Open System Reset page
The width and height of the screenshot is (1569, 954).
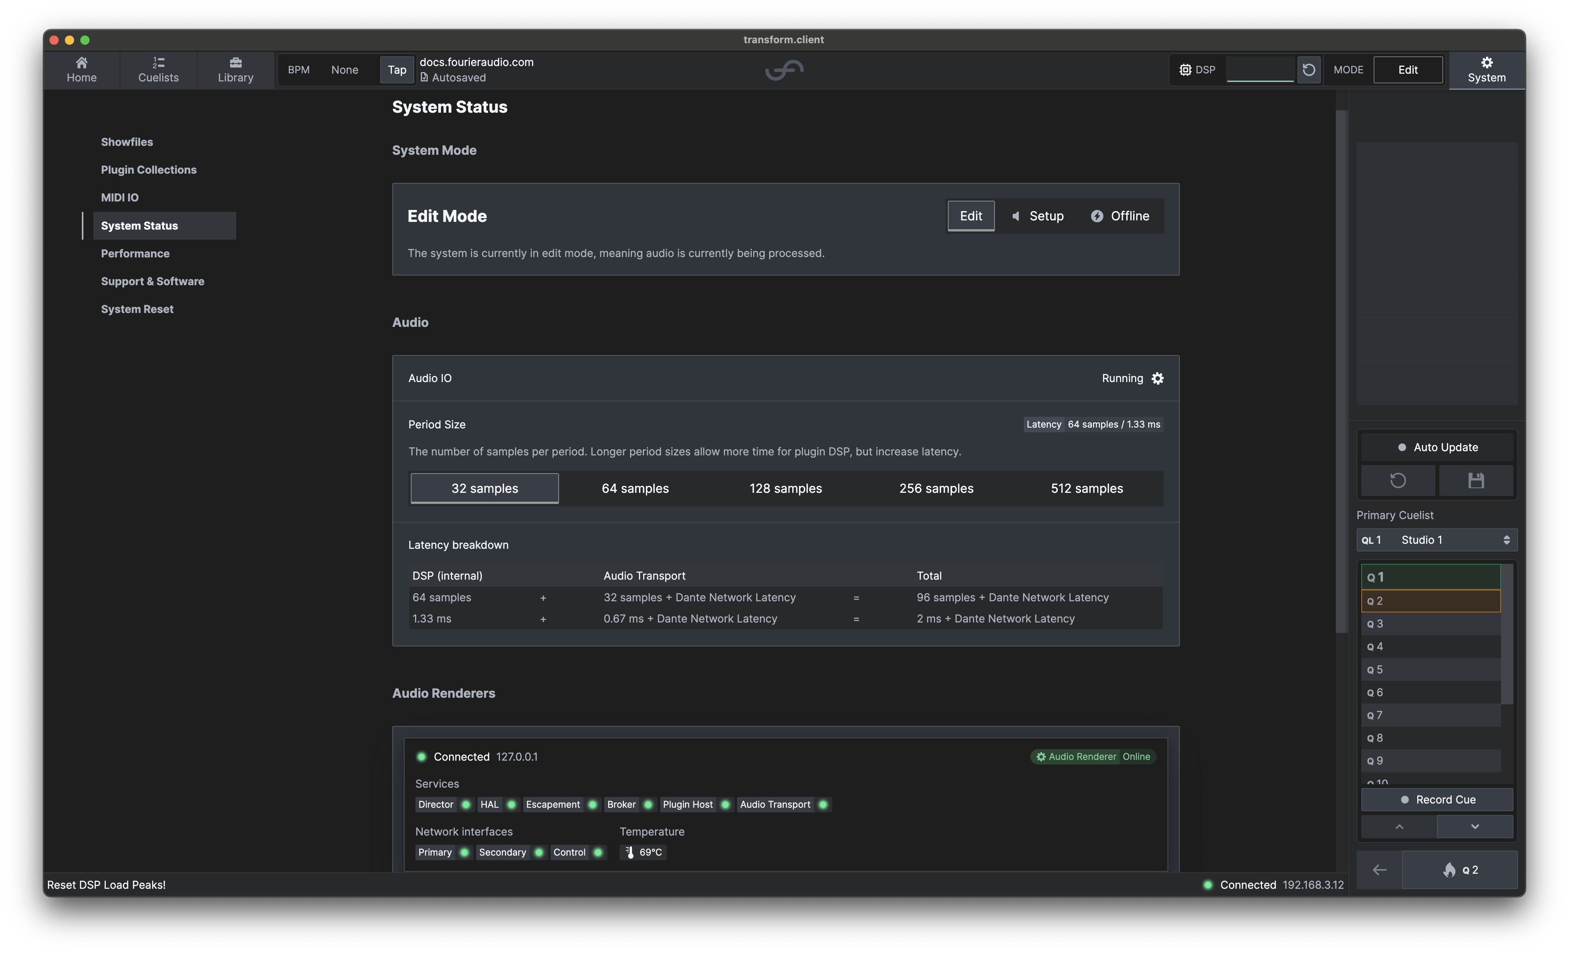137,309
